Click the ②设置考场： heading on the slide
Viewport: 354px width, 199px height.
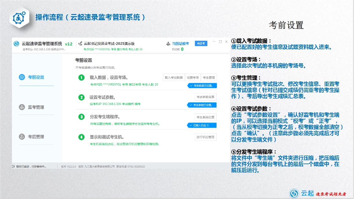(246, 60)
